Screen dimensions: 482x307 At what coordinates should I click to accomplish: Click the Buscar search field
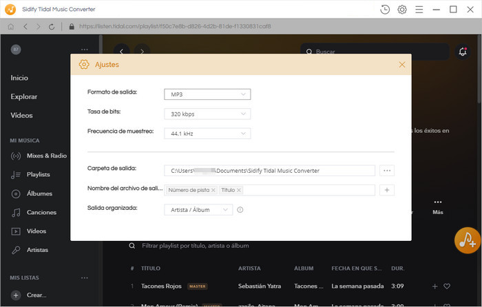click(x=375, y=52)
